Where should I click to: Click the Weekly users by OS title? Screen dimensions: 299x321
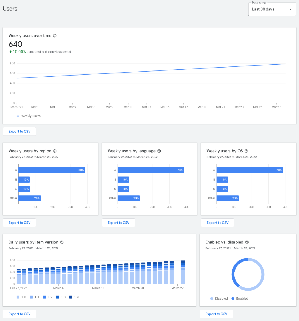pos(225,151)
